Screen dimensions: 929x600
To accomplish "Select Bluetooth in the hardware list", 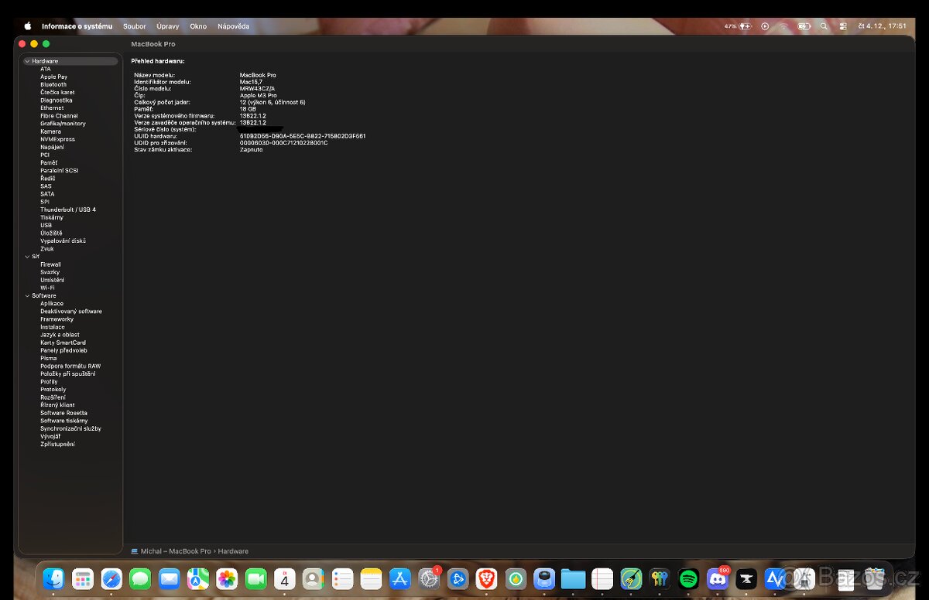I will 53,84.
